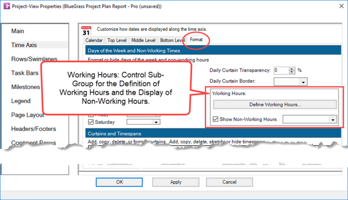This screenshot has height=200, width=348.
Task: Increase Daily Curtain Transparency with up arrow
Action: click(x=292, y=69)
